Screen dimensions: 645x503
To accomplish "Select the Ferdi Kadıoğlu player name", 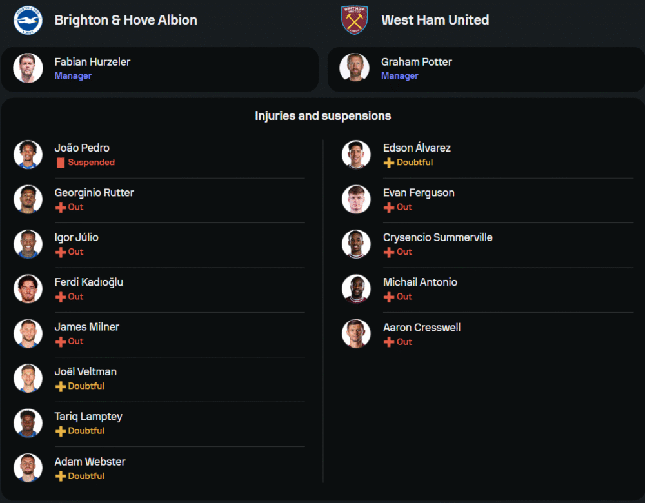I will (x=89, y=282).
